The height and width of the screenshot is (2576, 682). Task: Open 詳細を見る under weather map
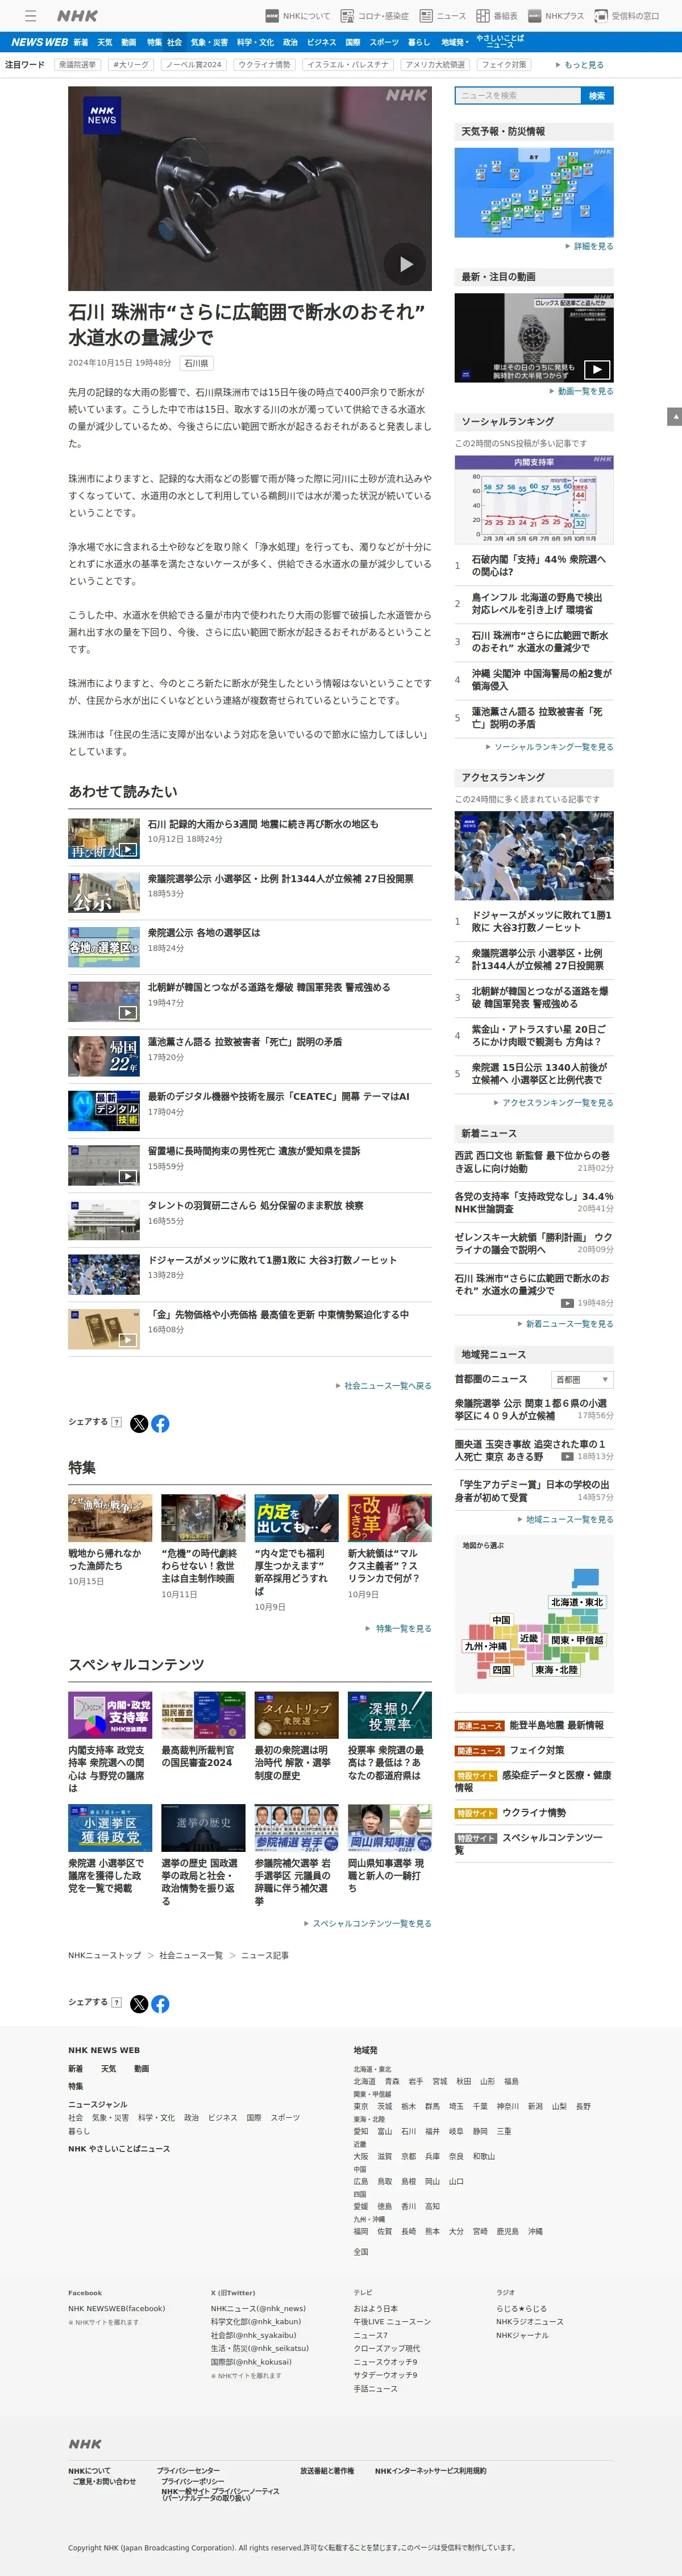tap(593, 246)
